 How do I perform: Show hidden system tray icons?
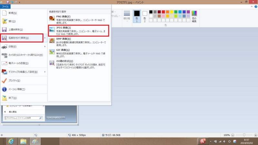pyautogui.click(x=211, y=141)
